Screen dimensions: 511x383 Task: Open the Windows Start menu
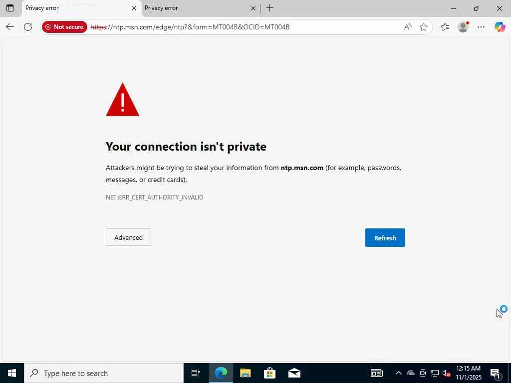pyautogui.click(x=12, y=373)
